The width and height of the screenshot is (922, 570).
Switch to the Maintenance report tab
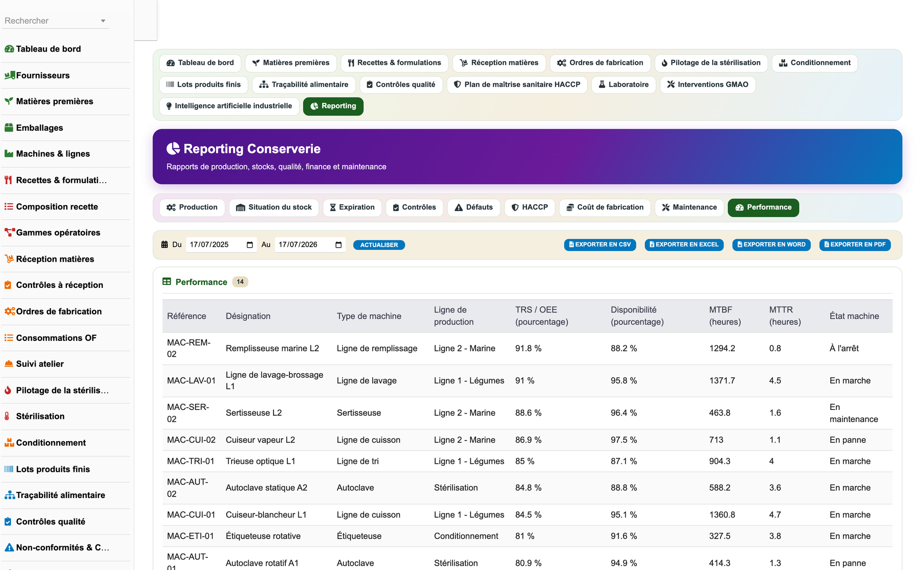pos(689,207)
